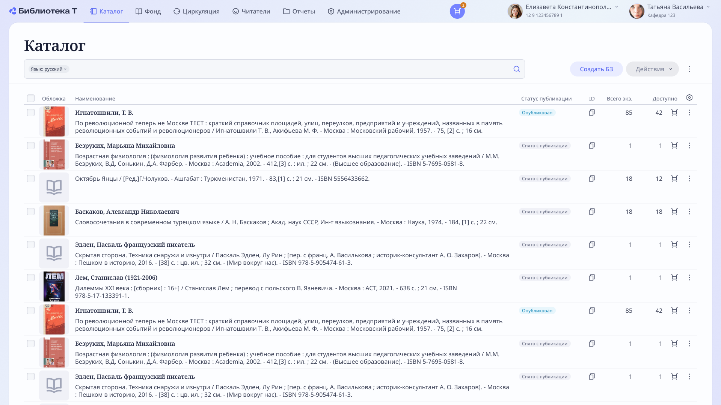Expand Татьяна Васильева user dropdown
Screen dimensions: 721x405
point(708,7)
